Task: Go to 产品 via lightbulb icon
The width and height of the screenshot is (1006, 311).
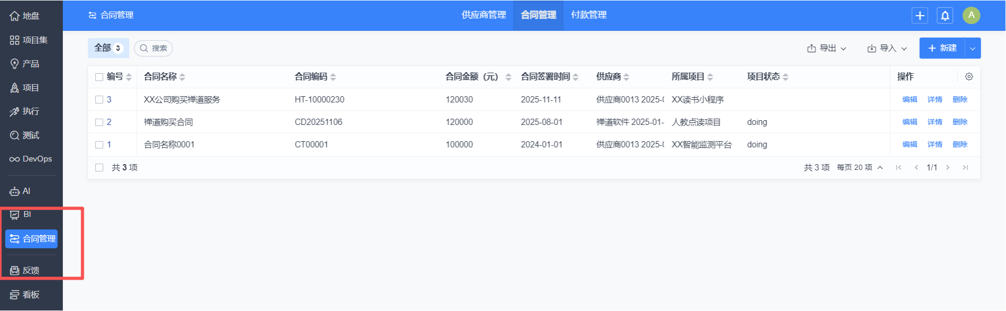Action: (x=15, y=64)
